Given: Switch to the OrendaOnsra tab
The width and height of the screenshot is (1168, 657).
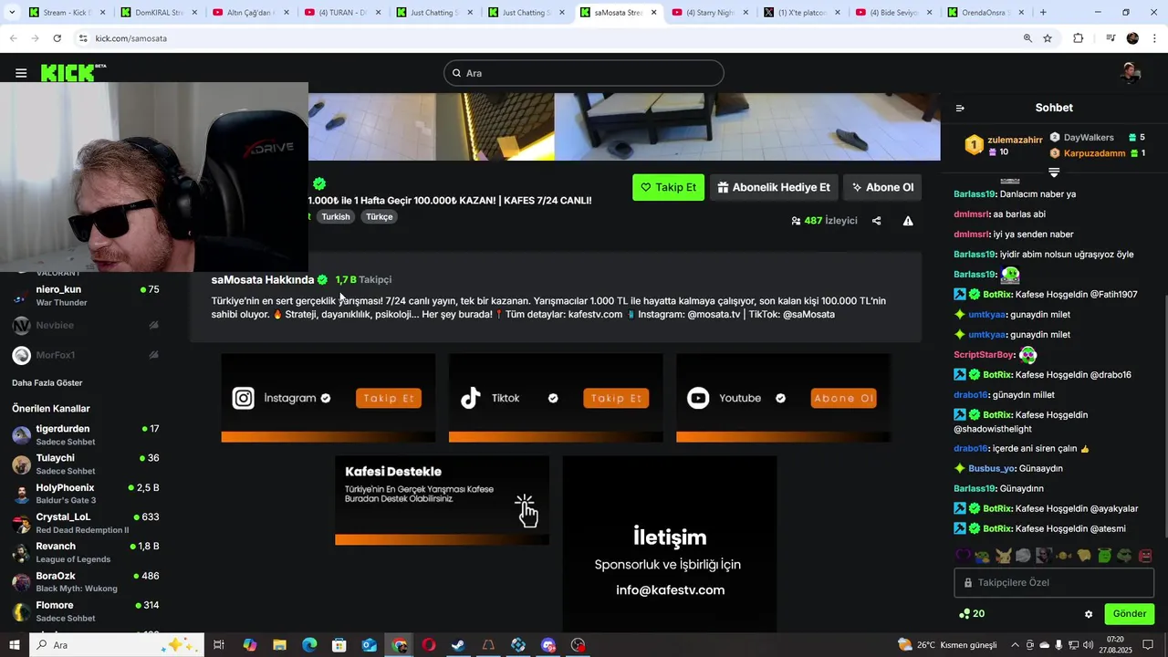Looking at the screenshot, I should 985,13.
